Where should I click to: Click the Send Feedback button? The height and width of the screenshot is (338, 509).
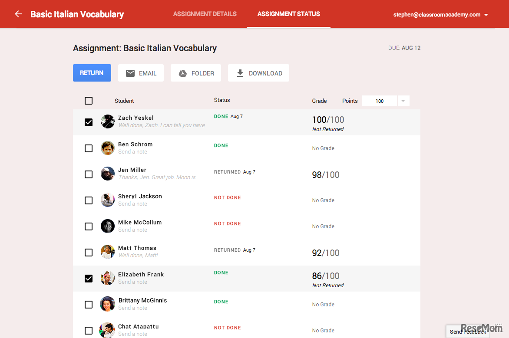468,331
